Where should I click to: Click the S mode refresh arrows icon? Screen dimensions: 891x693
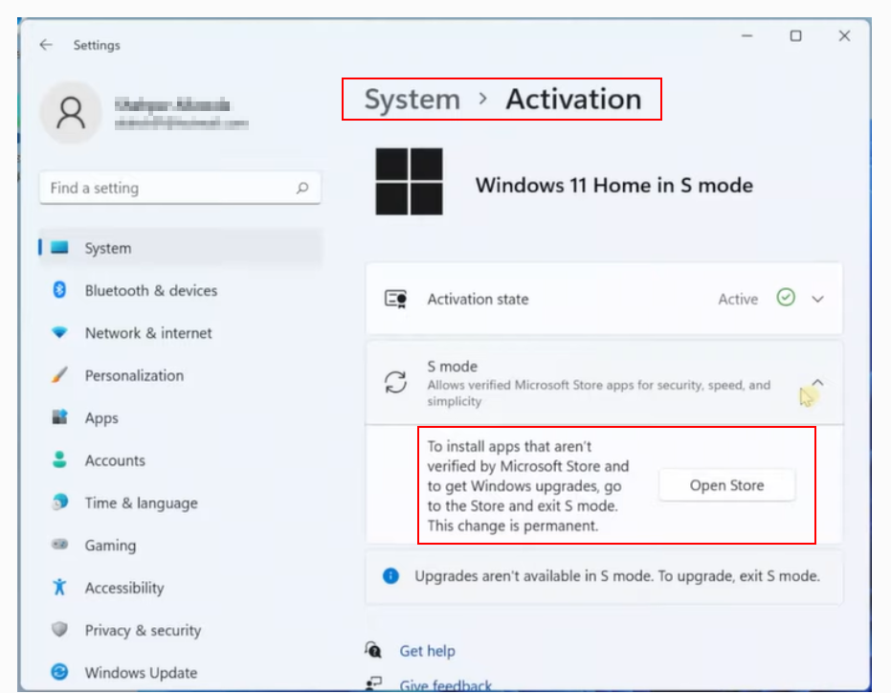coord(395,382)
